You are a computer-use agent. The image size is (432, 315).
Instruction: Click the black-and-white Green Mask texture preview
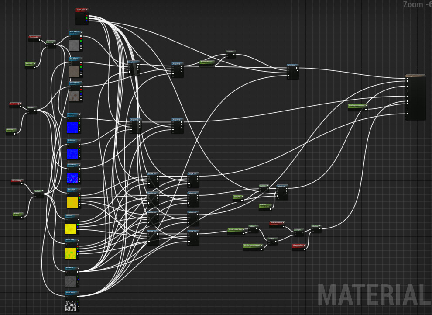coord(71,306)
